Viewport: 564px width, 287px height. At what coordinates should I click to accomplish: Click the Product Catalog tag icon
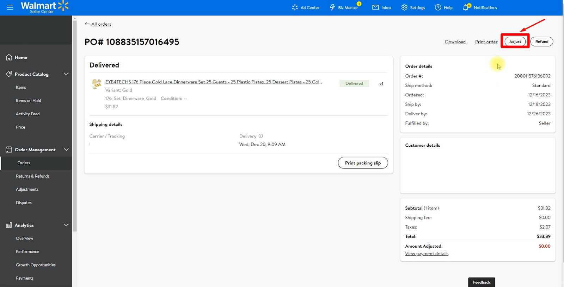[x=9, y=74]
